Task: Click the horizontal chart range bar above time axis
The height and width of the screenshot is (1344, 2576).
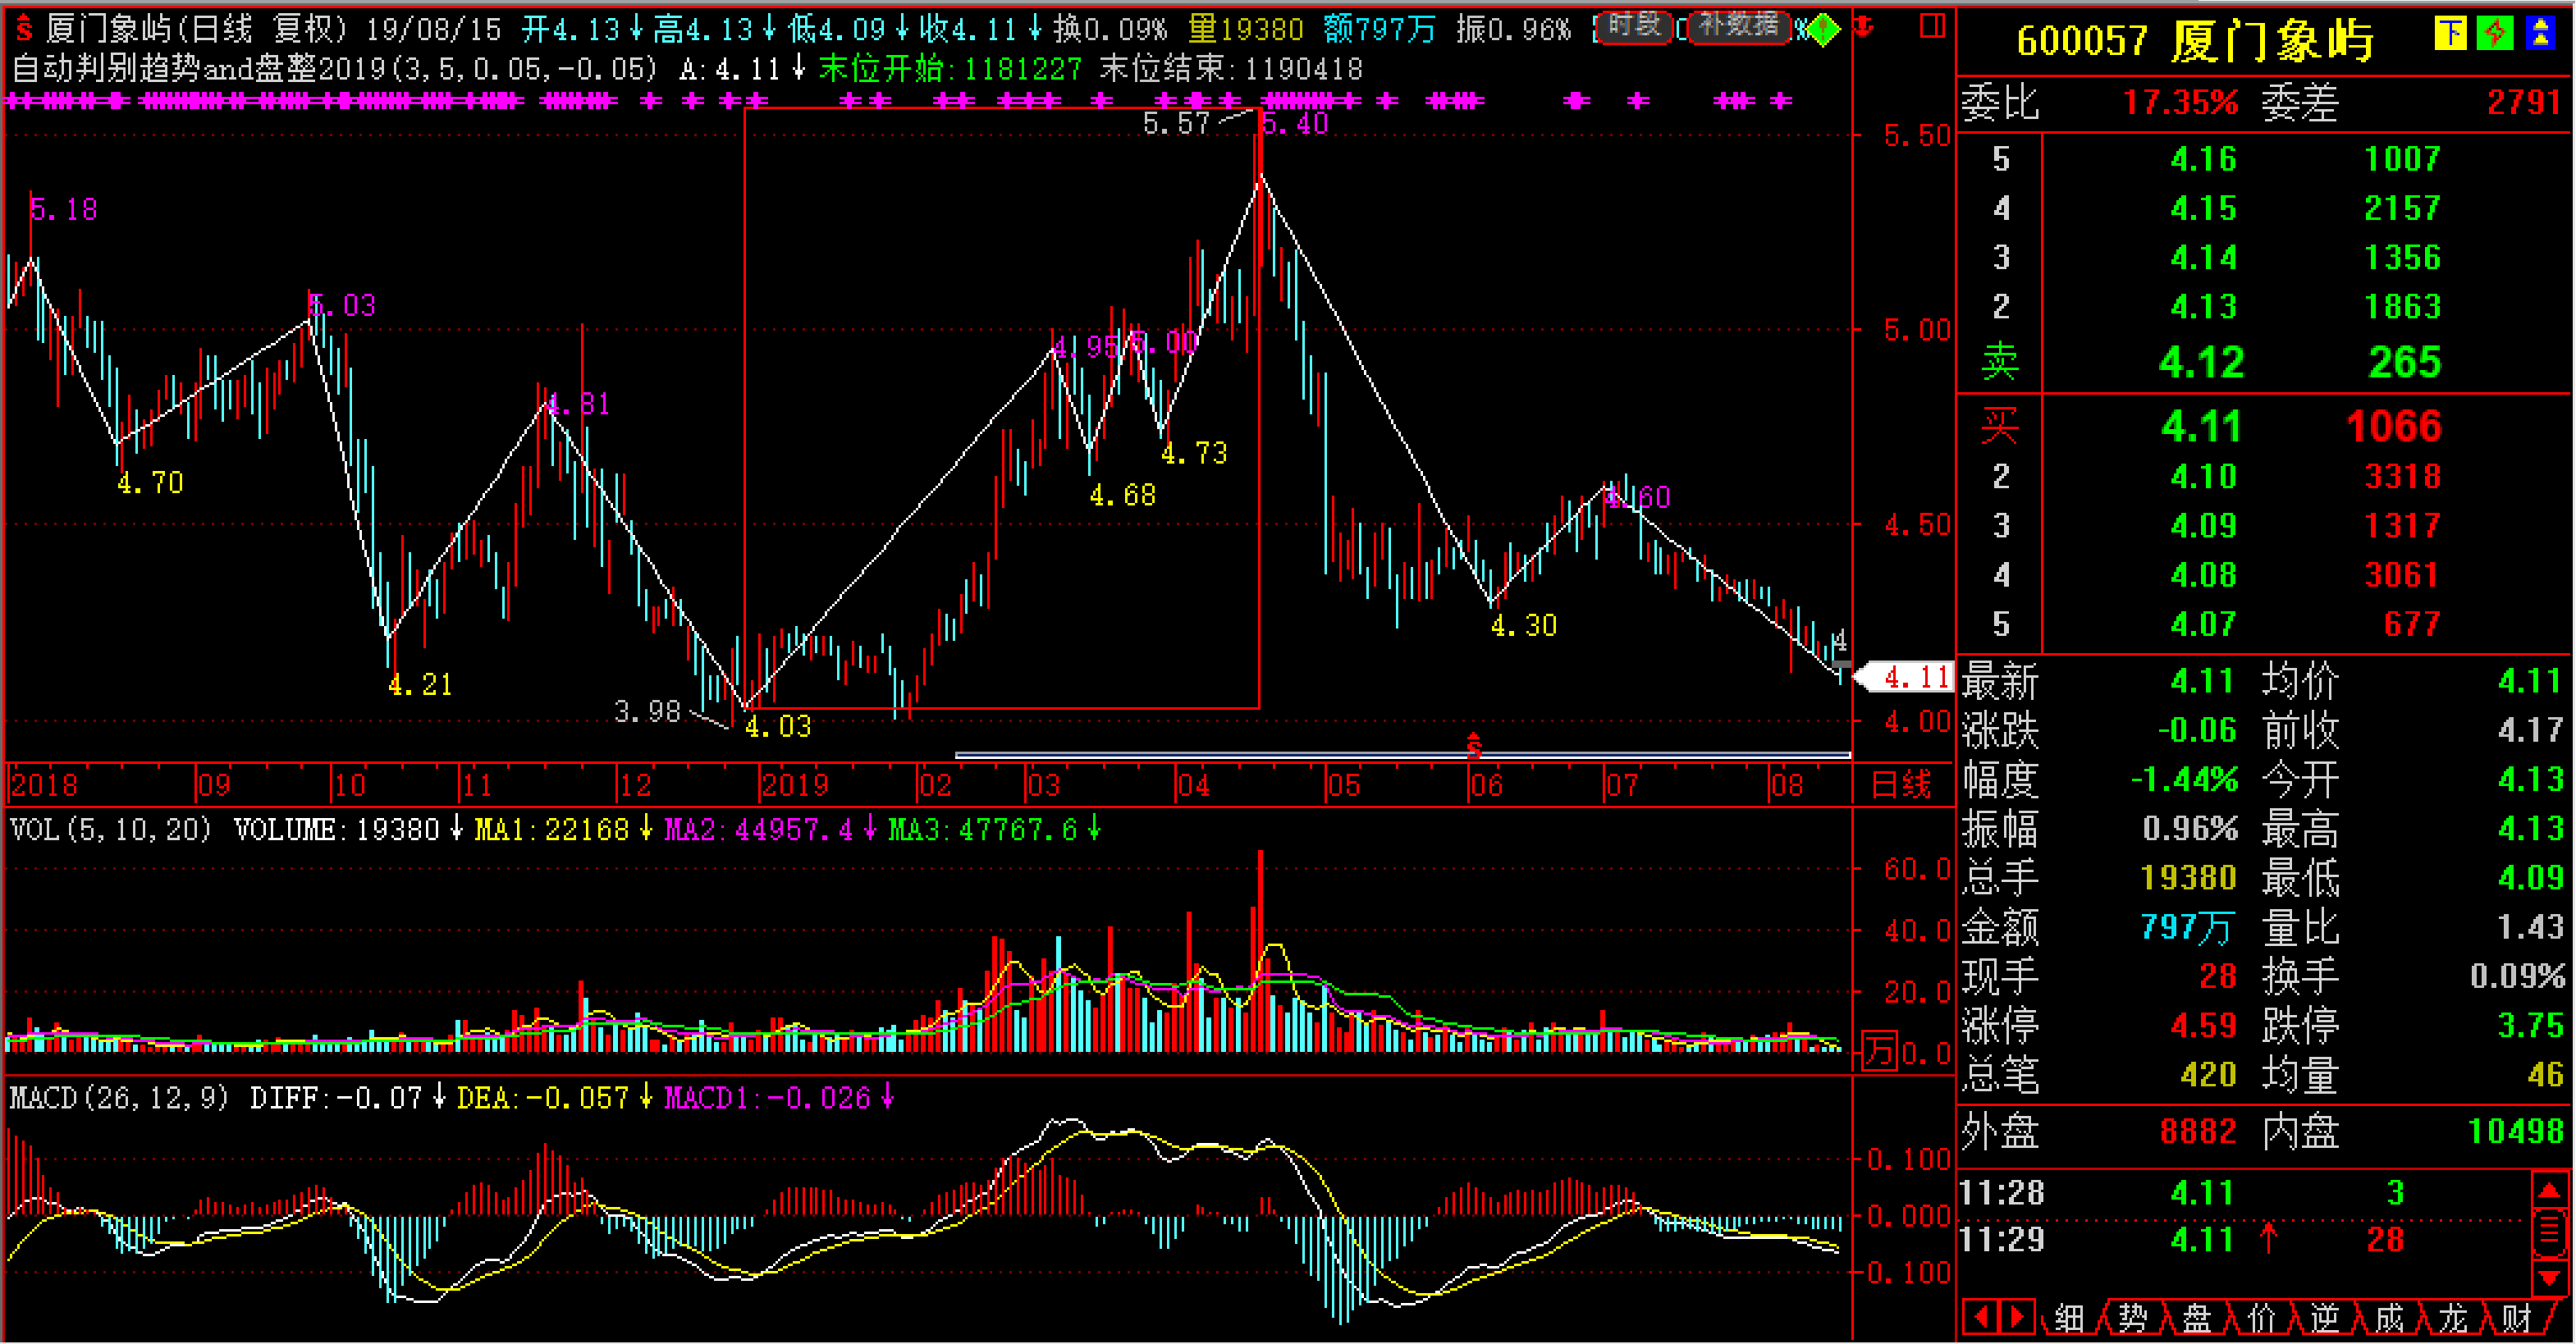Action: 1402,755
